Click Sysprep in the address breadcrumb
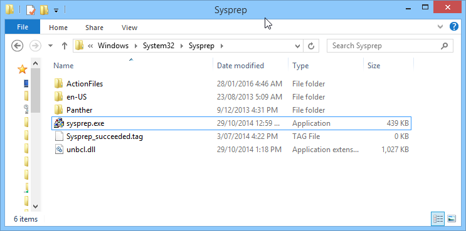The height and width of the screenshot is (231, 466). [x=201, y=46]
